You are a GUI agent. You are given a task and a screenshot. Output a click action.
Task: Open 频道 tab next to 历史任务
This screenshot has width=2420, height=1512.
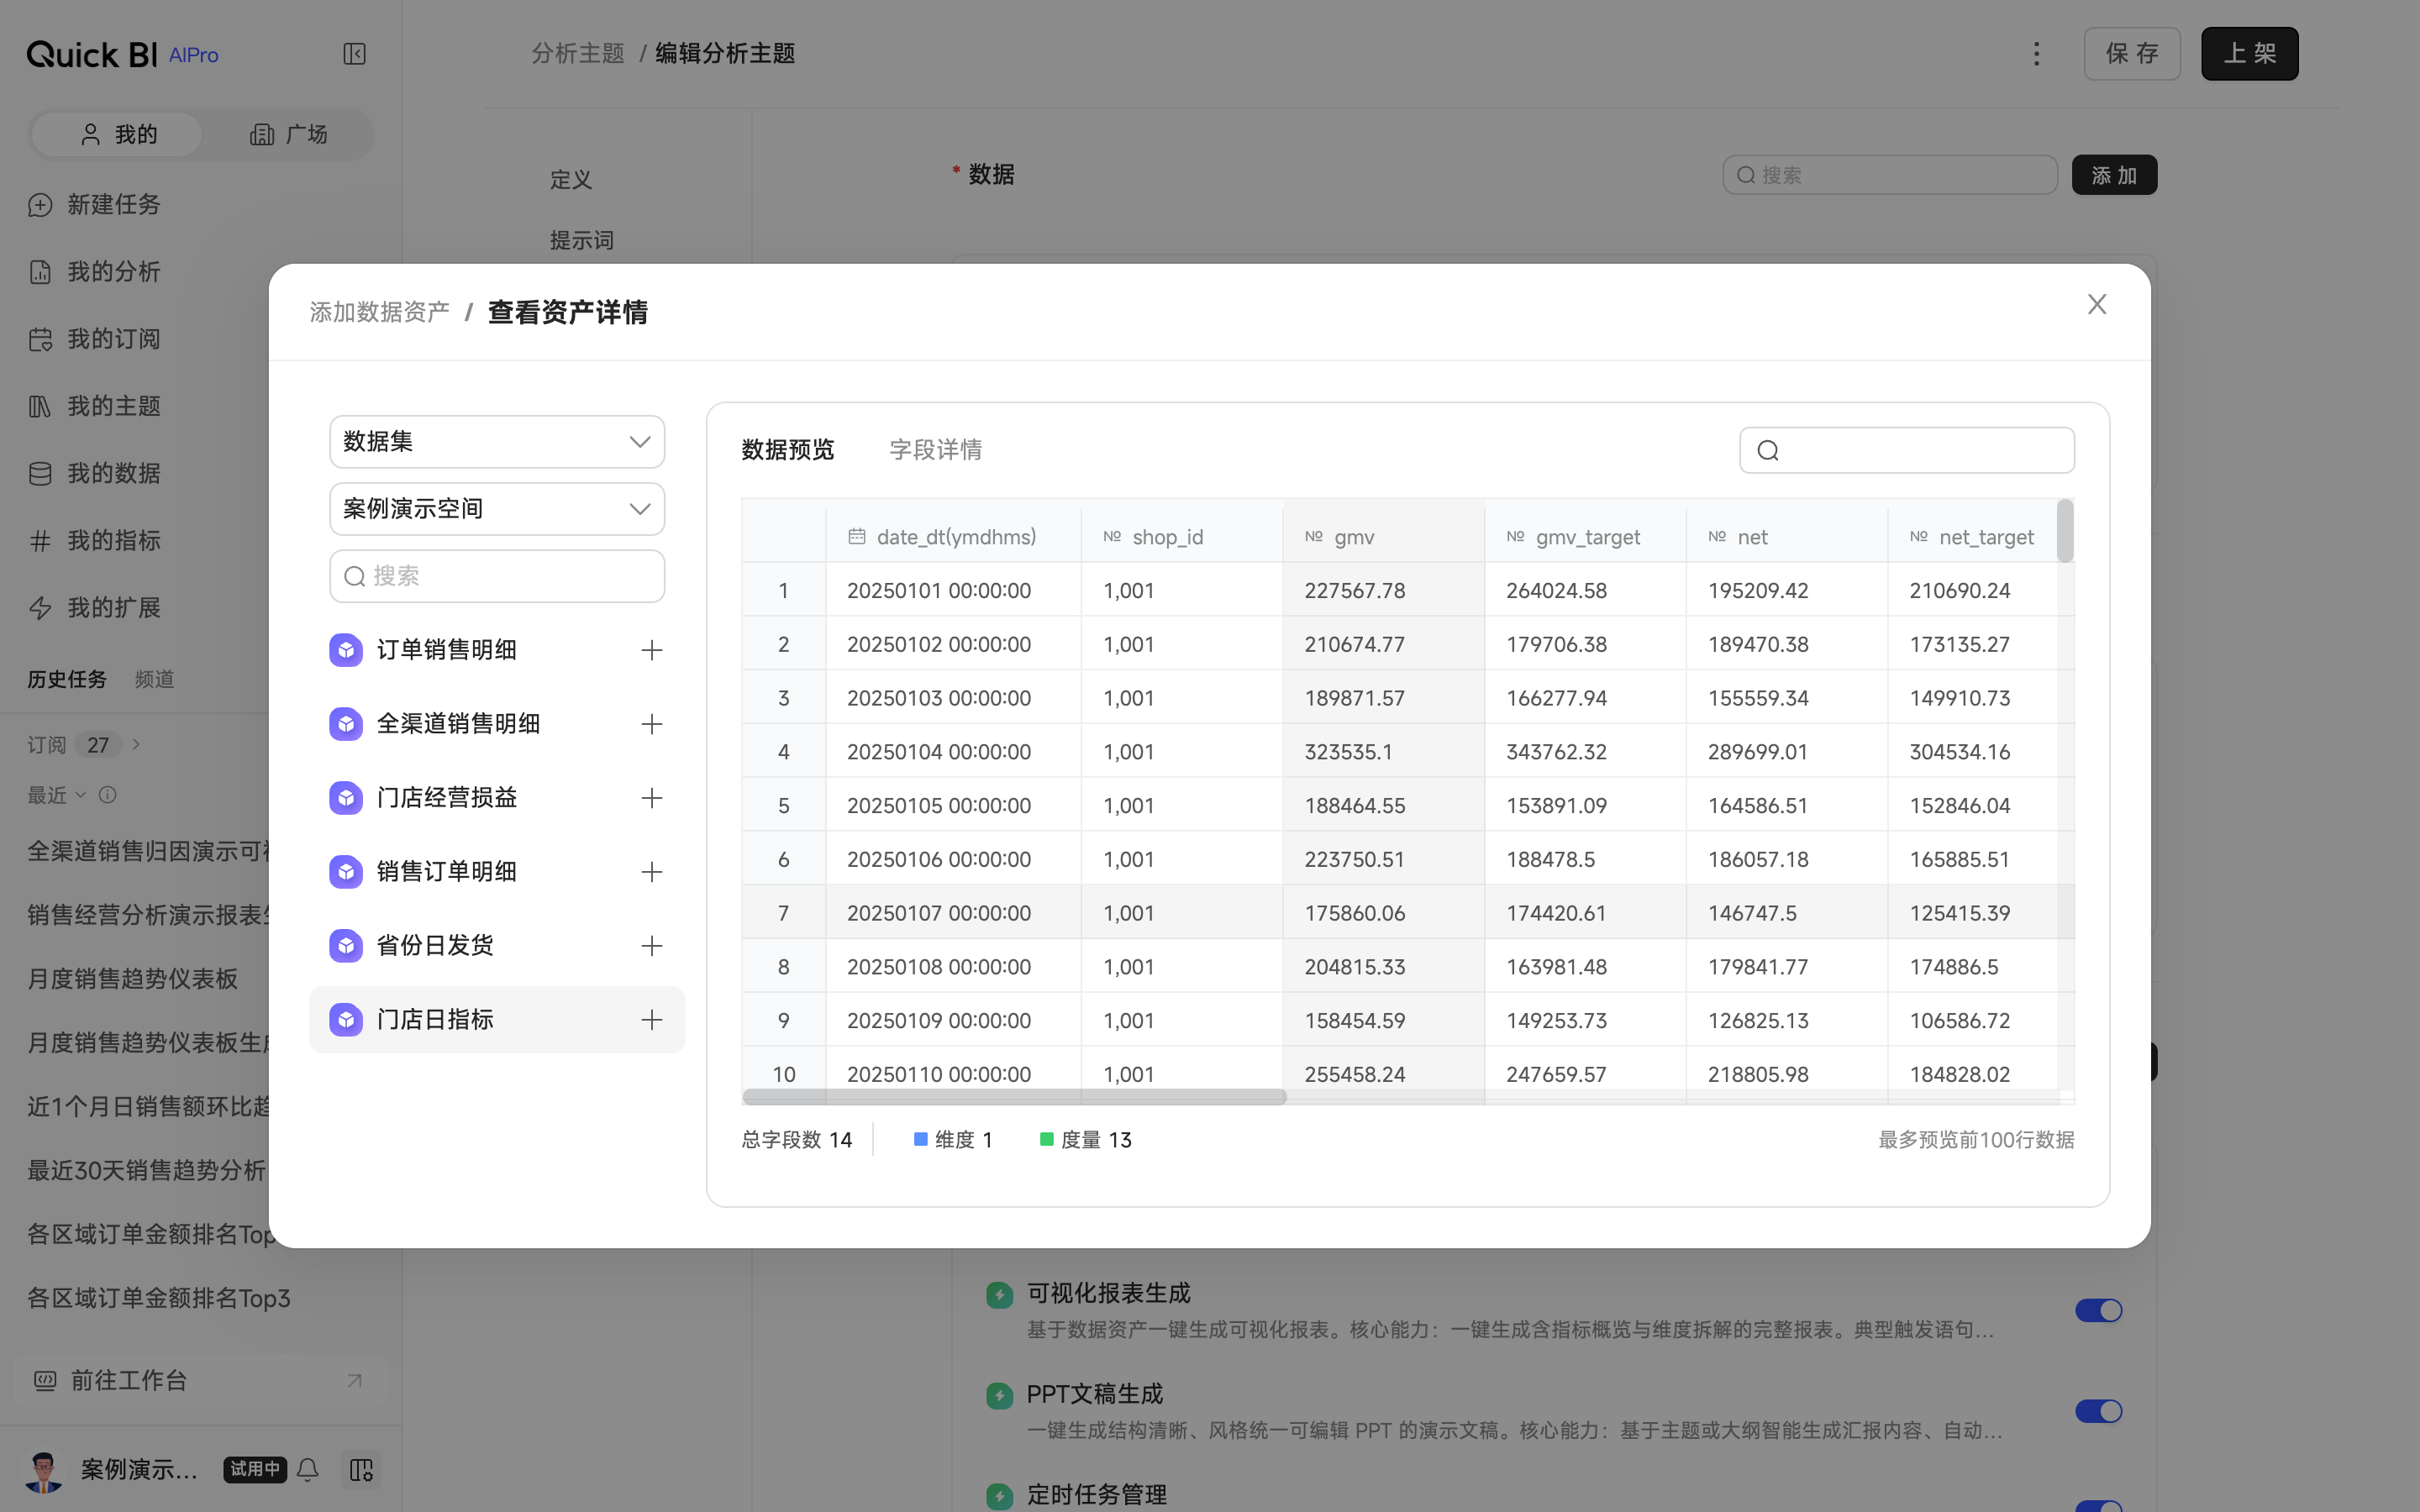(x=154, y=679)
